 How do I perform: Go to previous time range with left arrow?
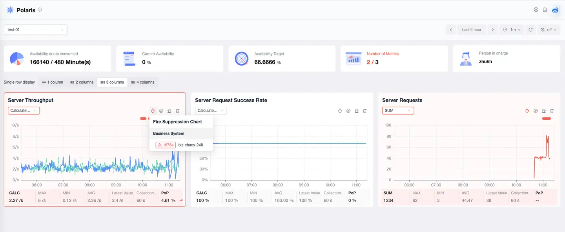coord(451,30)
